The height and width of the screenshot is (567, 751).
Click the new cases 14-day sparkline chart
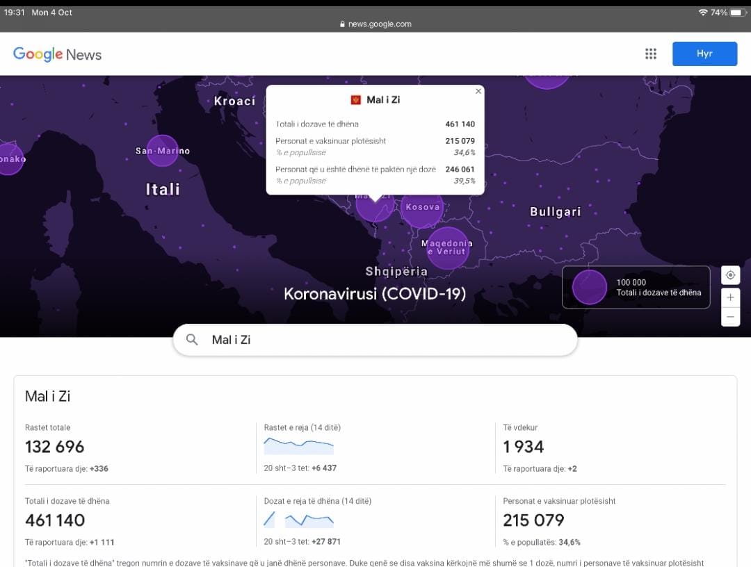point(298,445)
